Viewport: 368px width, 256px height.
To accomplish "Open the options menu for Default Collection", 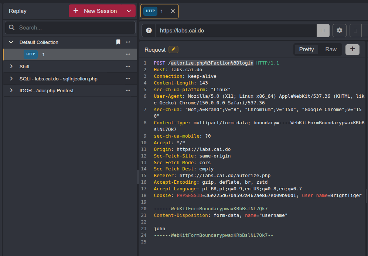I will tap(128, 42).
